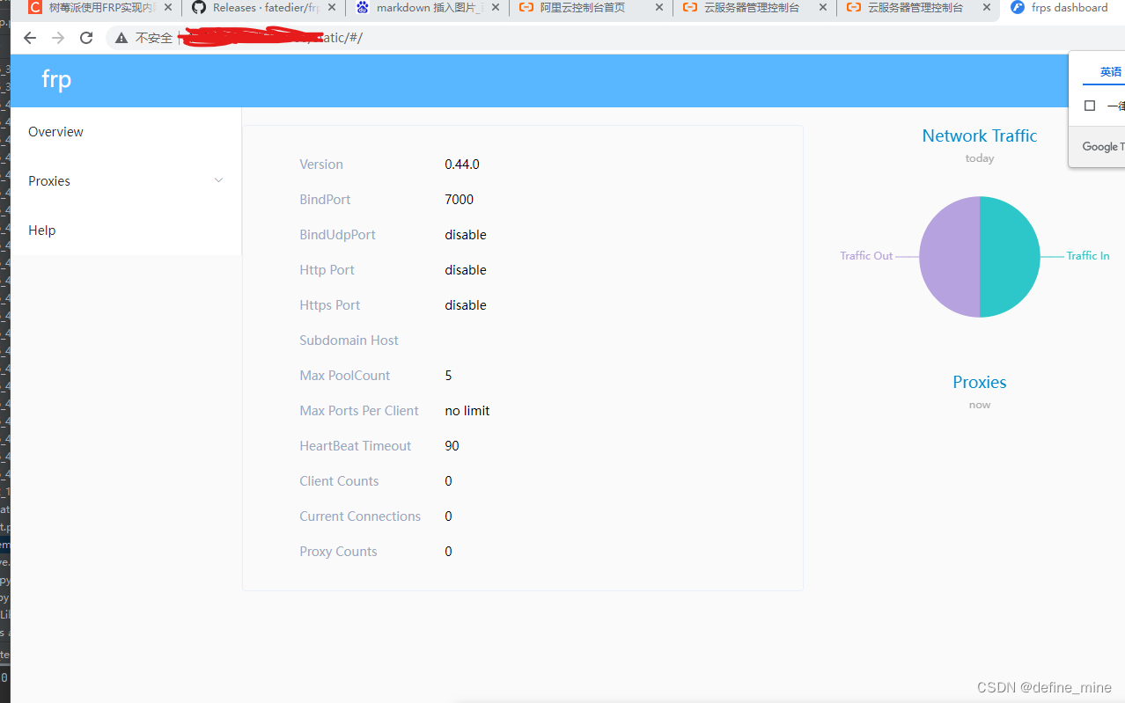Open the Overview sidebar item
Screen dimensions: 1125x703
click(126, 132)
